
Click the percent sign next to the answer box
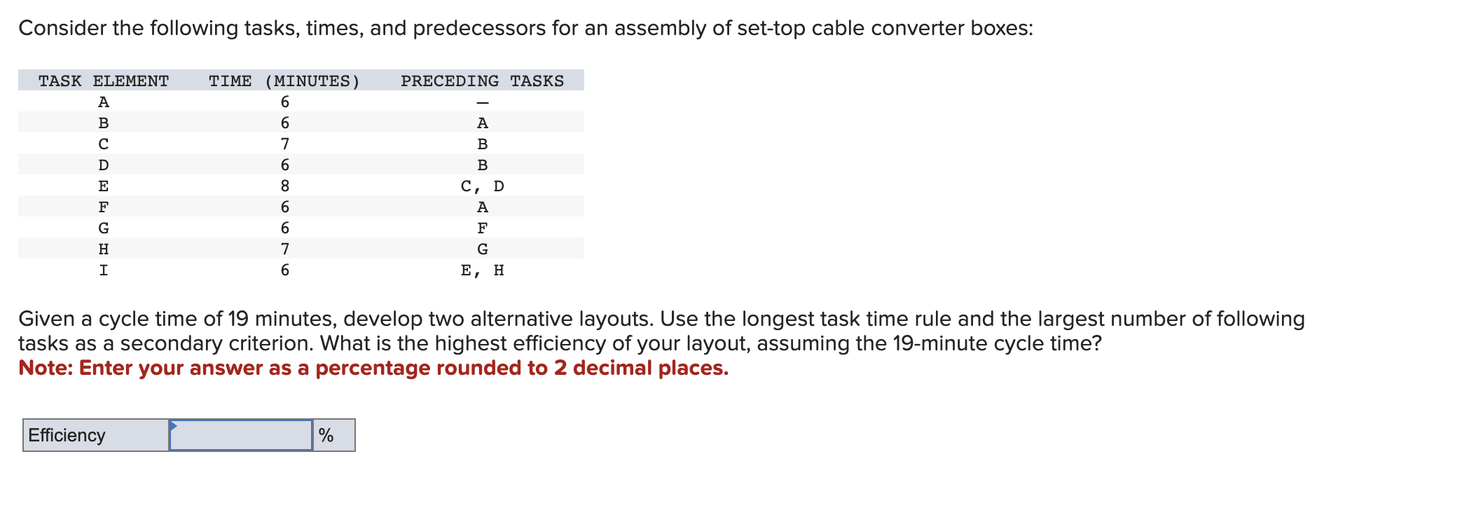pos(325,434)
